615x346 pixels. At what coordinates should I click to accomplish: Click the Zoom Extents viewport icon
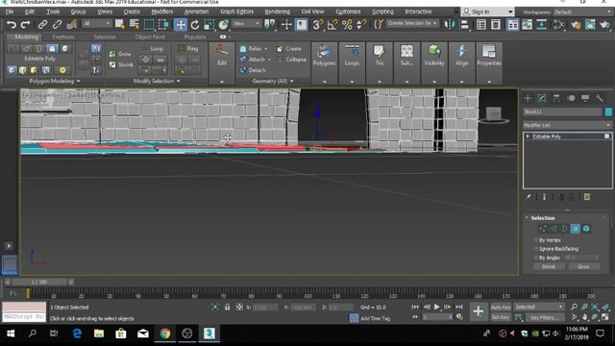(595, 307)
